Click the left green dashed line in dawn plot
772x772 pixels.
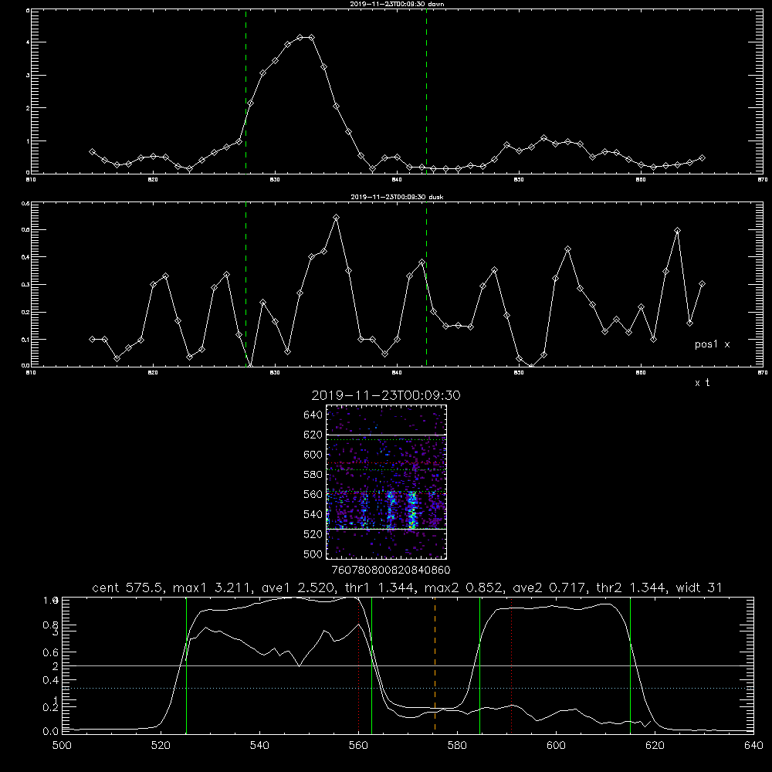point(245,91)
